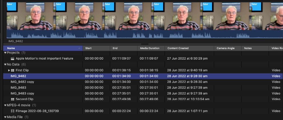Select Apple Motion's most Important Feature project
The height and width of the screenshot is (120, 283).
(x=143, y=58)
